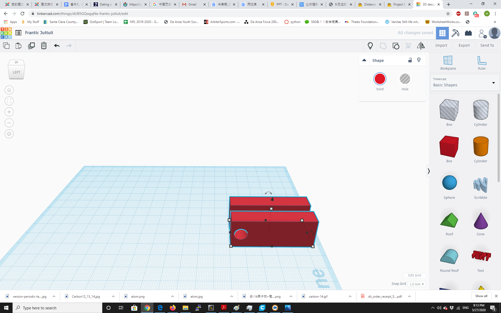This screenshot has height=313, width=501.
Task: Toggle the shape lock icon
Action: [x=410, y=60]
